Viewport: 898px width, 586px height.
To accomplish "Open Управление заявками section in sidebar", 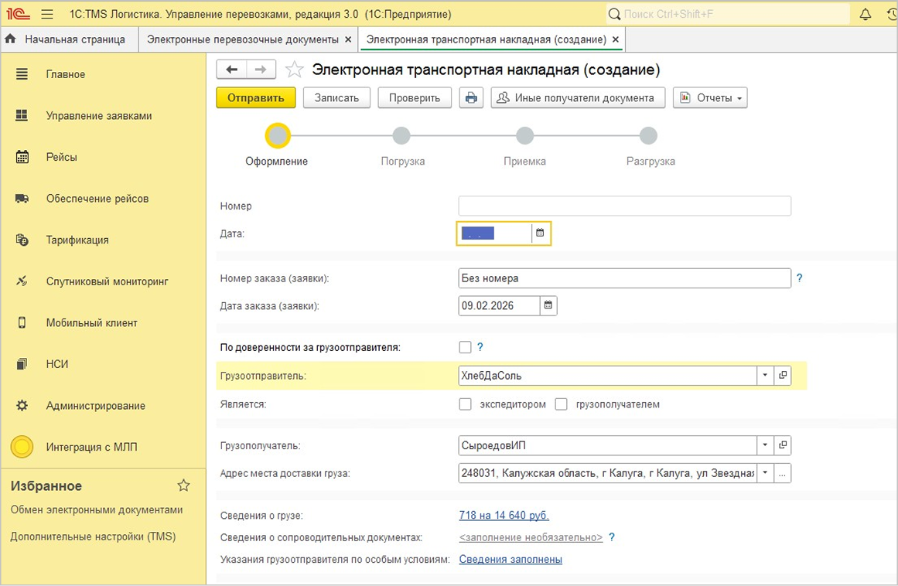I will 98,116.
